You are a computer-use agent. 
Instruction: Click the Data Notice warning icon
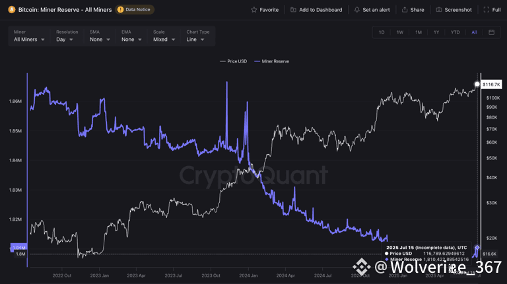[120, 10]
